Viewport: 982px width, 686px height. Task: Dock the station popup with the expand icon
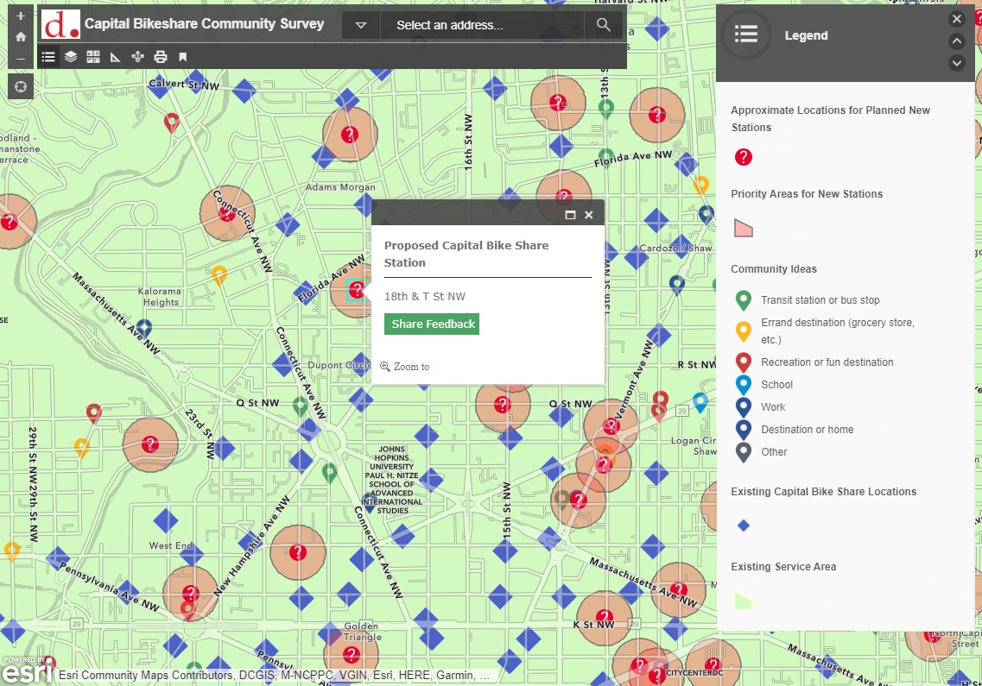coord(570,214)
